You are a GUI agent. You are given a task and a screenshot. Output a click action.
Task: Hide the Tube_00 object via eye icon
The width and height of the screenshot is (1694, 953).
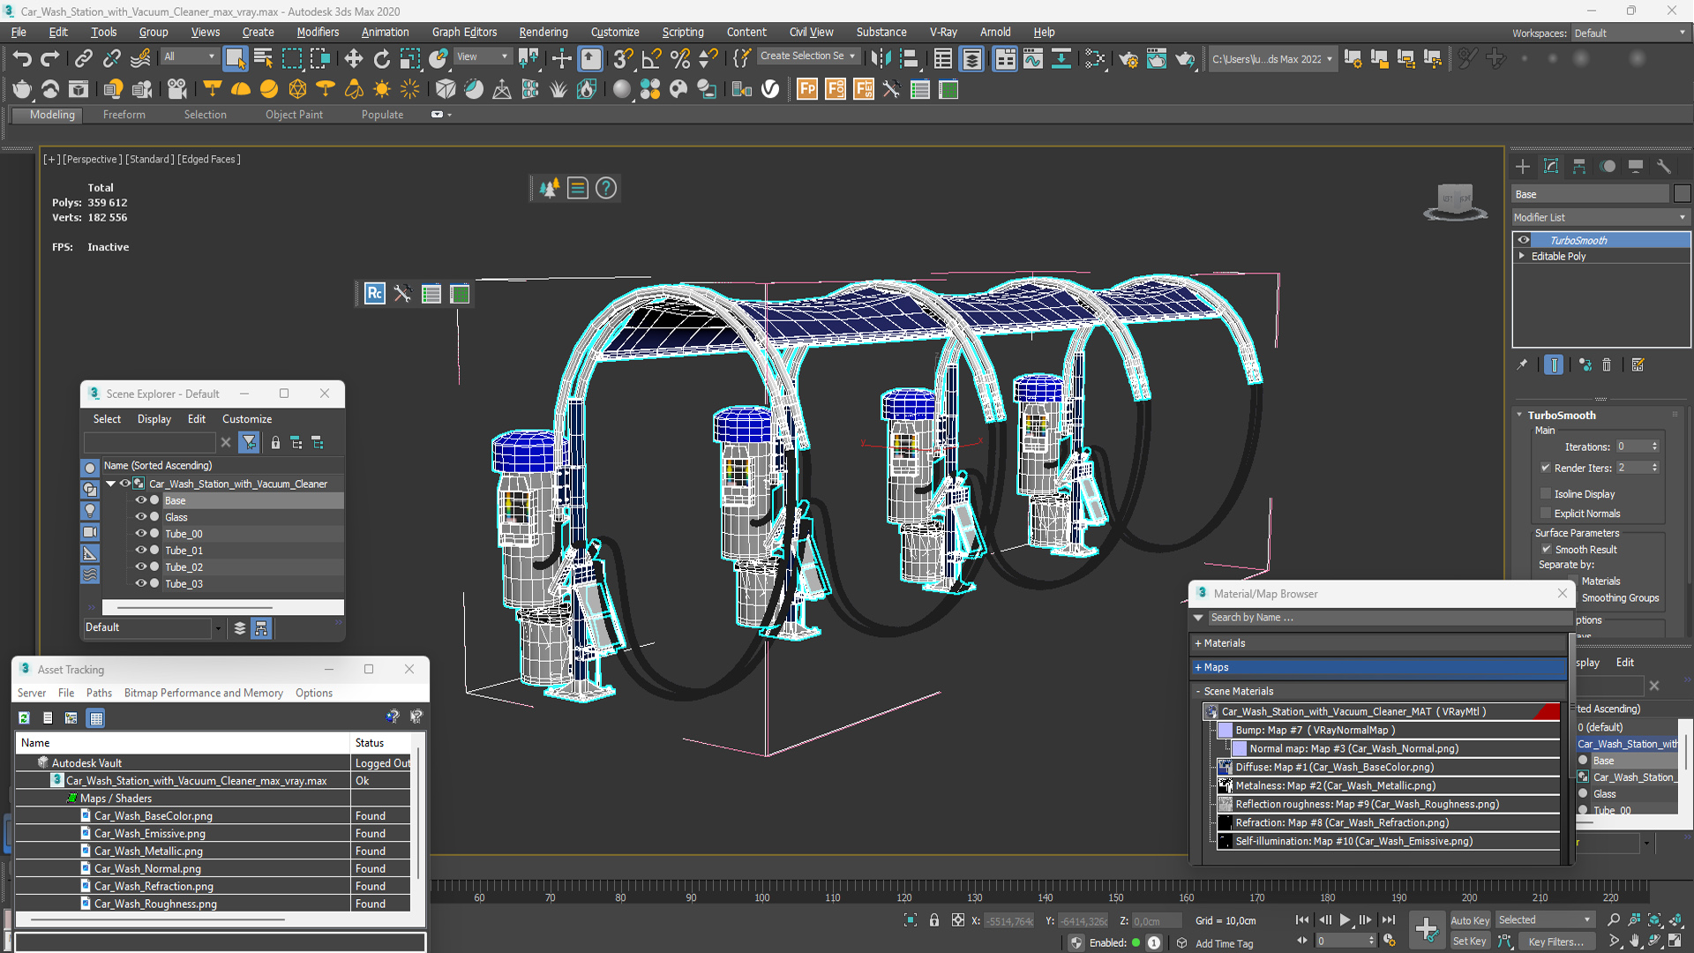click(140, 534)
